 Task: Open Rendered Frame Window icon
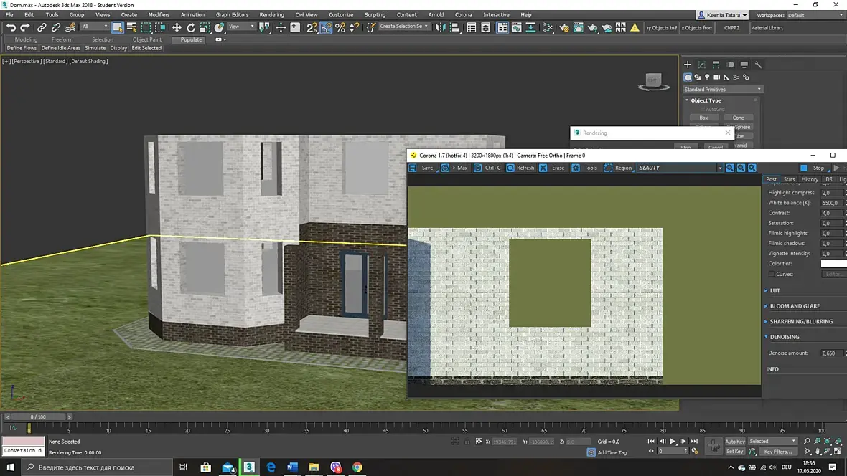[x=578, y=27]
